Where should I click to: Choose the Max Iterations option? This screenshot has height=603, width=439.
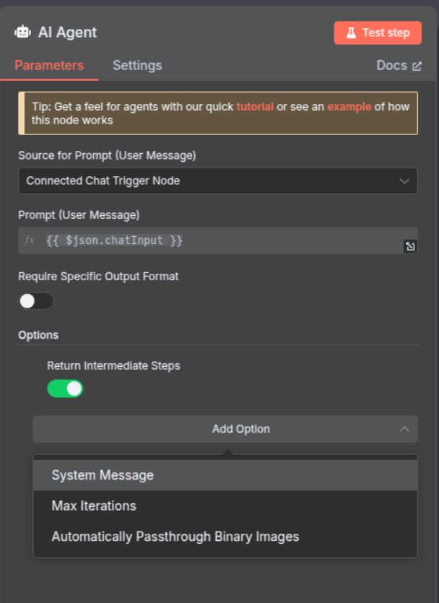tap(94, 506)
